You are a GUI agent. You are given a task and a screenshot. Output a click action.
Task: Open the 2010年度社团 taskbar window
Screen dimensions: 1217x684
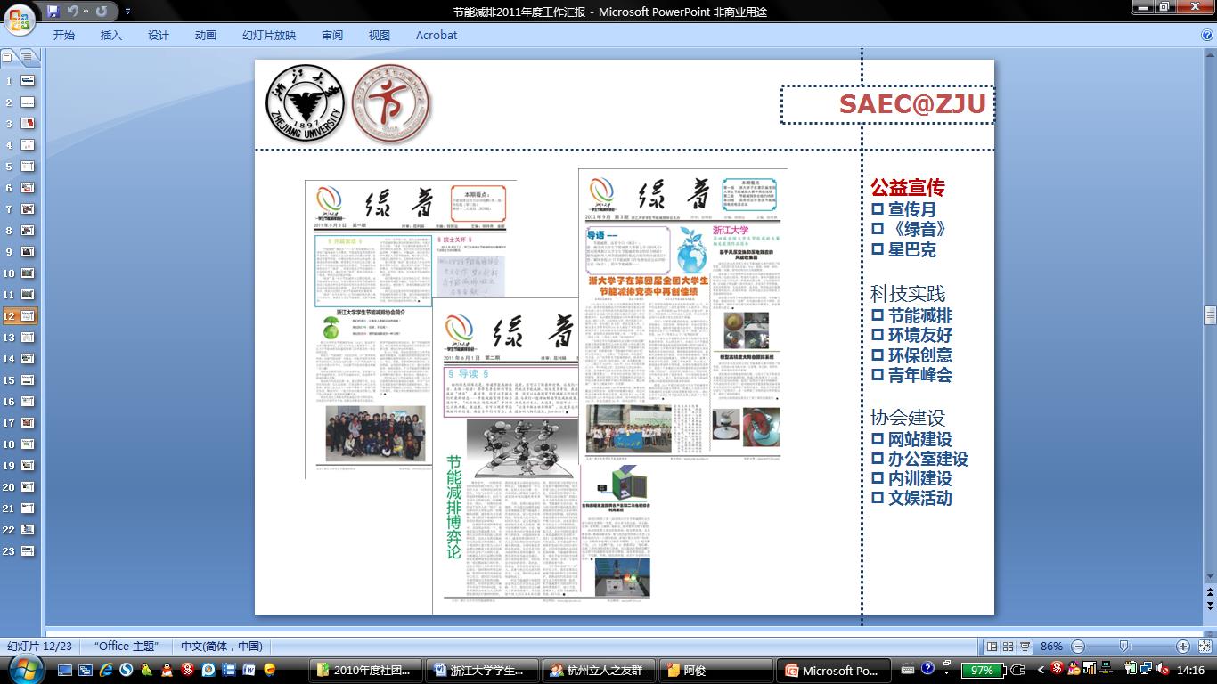pos(365,671)
